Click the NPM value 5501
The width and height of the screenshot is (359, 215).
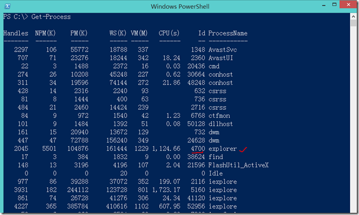pos(49,149)
